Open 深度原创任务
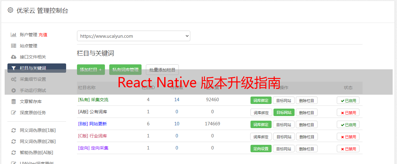Screen dimensions: 397x164 pos(33,113)
